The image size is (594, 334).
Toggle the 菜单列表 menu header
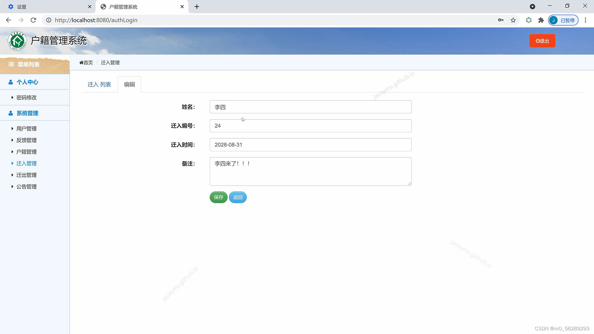coord(28,64)
